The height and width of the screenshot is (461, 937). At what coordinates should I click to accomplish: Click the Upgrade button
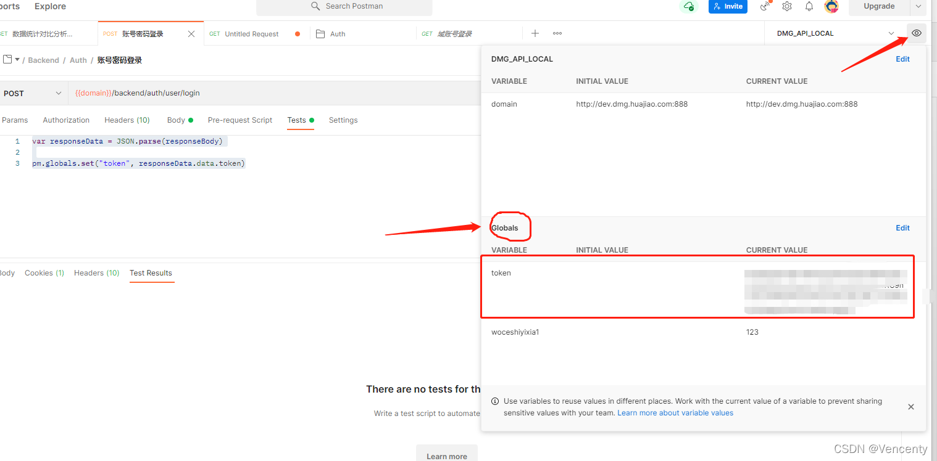(x=879, y=6)
